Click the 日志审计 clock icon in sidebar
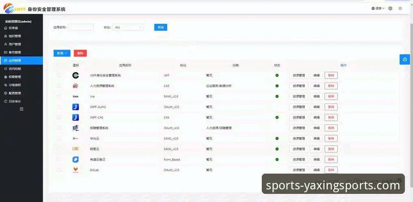The width and height of the screenshot is (413, 202). pyautogui.click(x=6, y=101)
